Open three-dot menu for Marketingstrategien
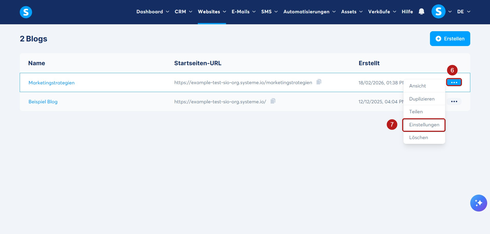The width and height of the screenshot is (490, 234). (x=454, y=82)
